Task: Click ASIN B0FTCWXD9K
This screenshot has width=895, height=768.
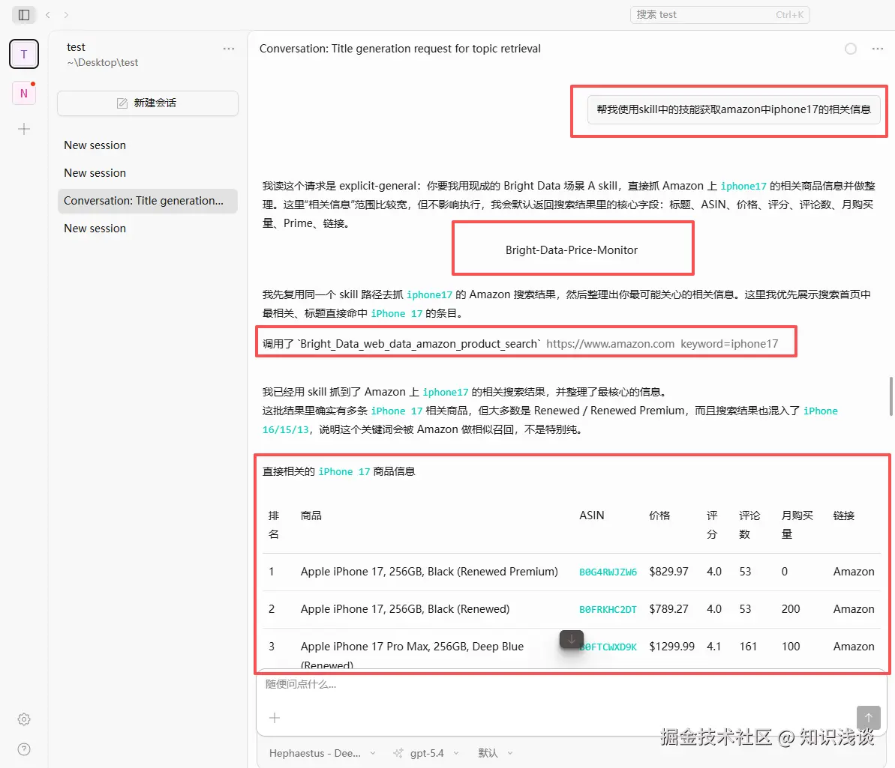Action: [608, 647]
